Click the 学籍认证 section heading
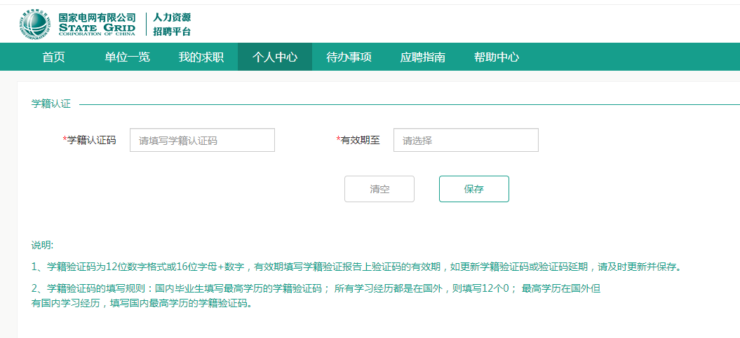 51,104
